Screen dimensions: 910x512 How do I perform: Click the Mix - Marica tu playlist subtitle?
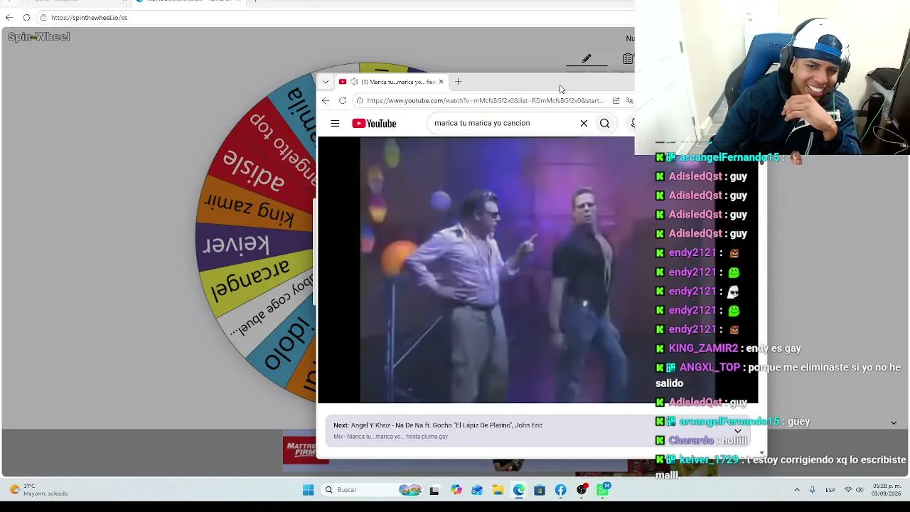(x=390, y=437)
